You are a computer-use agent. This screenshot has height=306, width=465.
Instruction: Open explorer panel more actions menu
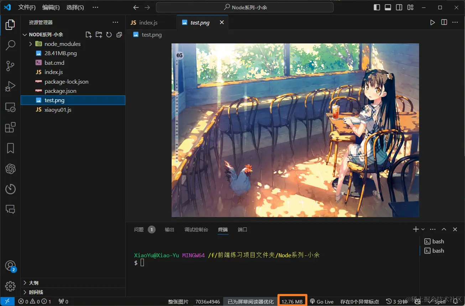point(115,22)
